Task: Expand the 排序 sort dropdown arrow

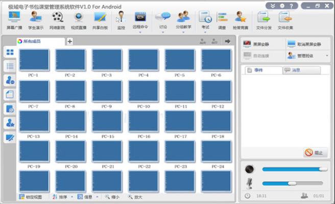Action: [x=72, y=197]
